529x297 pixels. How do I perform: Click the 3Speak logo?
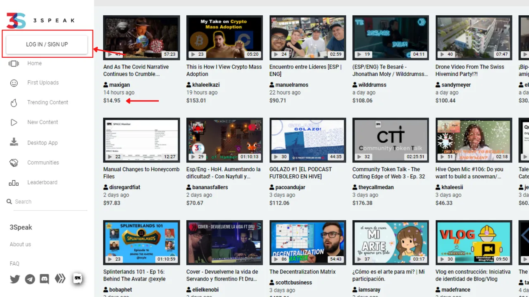tap(41, 20)
